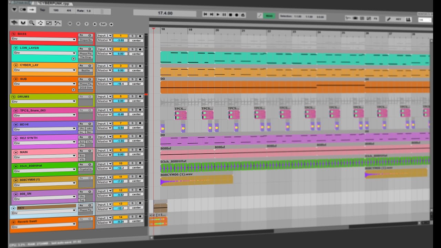Open Input 1 dropdown on BASS track

point(104,35)
